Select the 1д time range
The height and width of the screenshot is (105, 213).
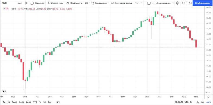(4, 102)
